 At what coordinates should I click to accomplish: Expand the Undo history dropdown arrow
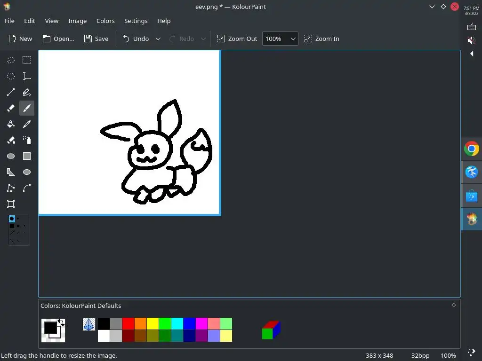pyautogui.click(x=158, y=39)
